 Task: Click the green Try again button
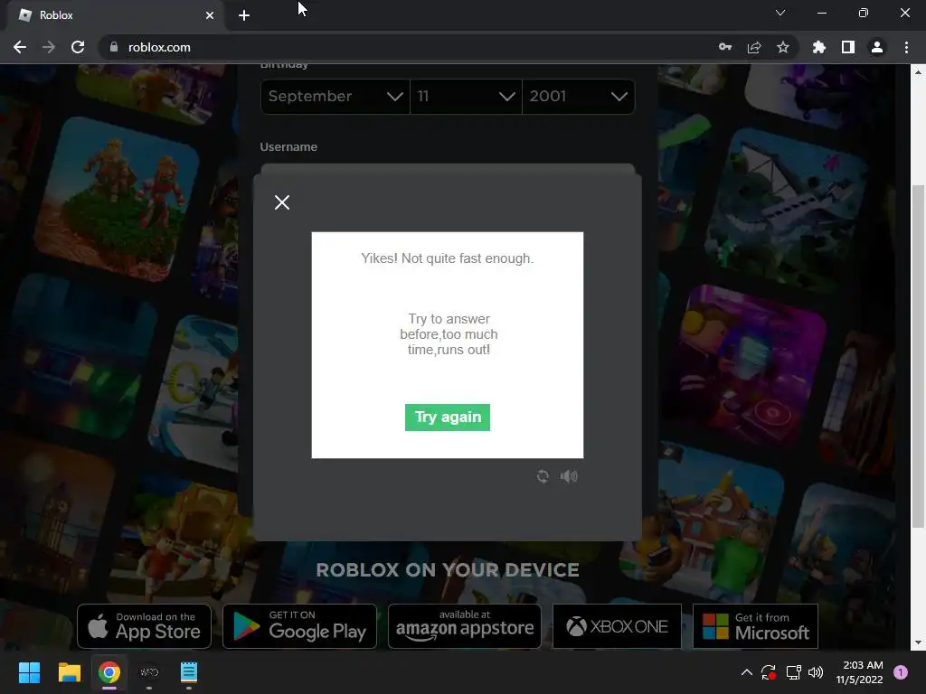[447, 417]
